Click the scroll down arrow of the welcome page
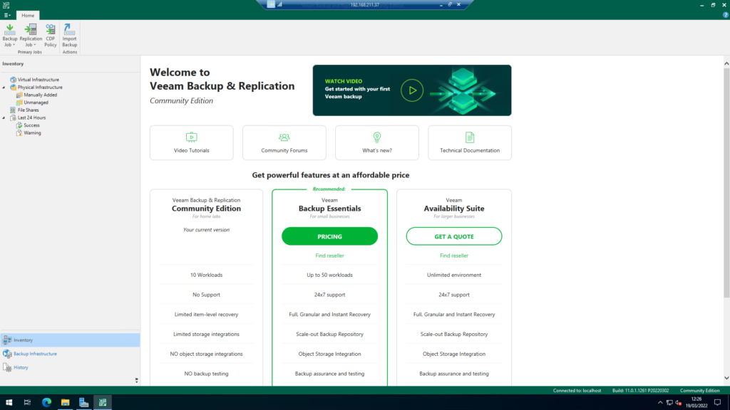This screenshot has height=410, width=730. click(x=726, y=378)
